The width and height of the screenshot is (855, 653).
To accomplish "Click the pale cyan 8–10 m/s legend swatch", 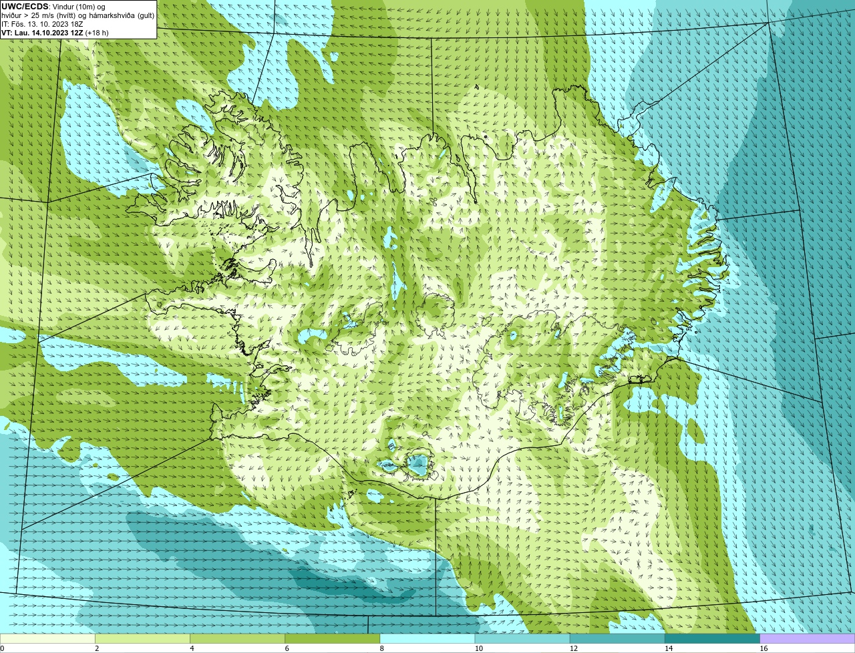I will pyautogui.click(x=427, y=639).
